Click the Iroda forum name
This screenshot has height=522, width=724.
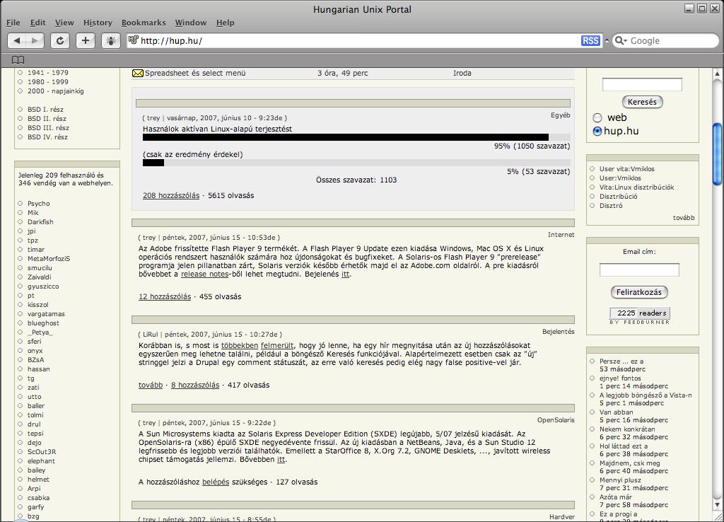click(x=462, y=73)
